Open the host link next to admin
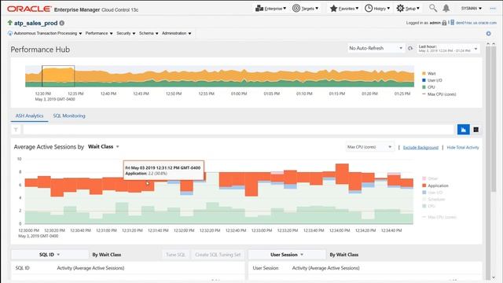503x283 pixels. click(x=476, y=23)
